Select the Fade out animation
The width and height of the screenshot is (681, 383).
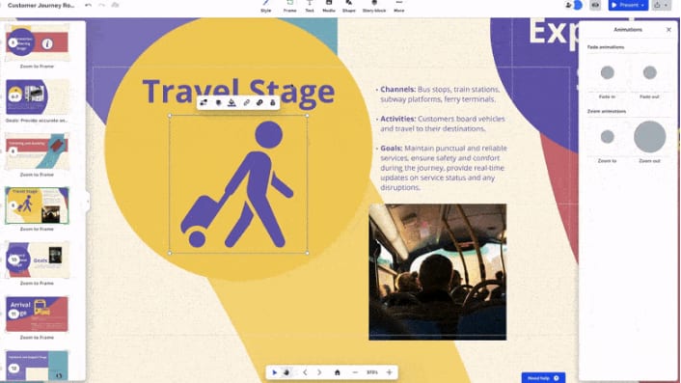point(650,72)
